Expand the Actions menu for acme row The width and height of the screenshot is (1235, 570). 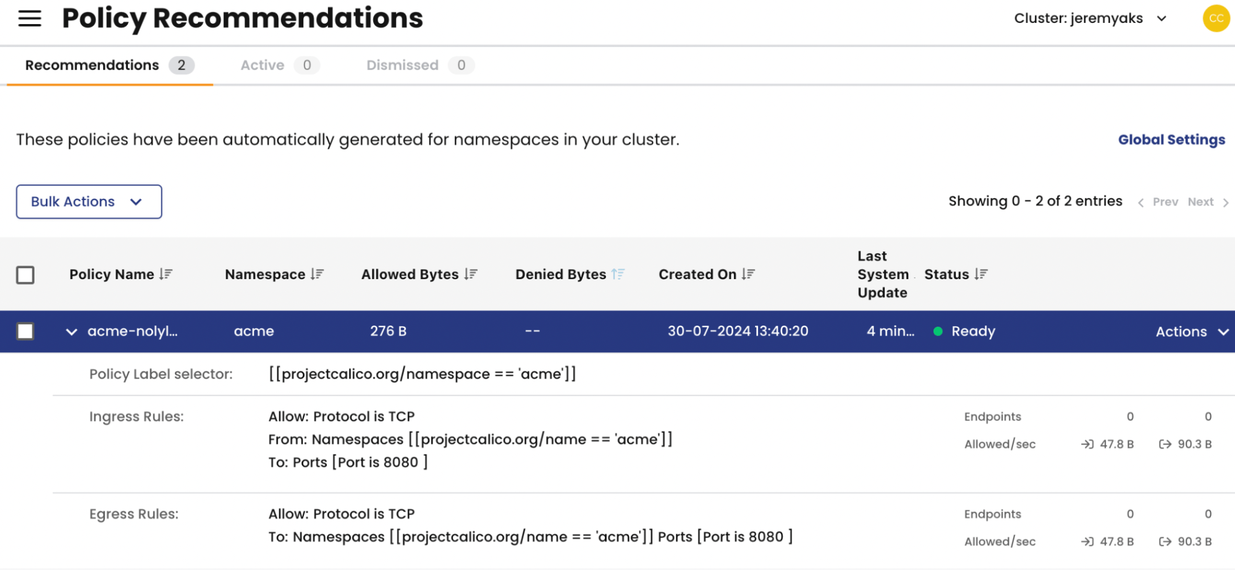pos(1191,332)
